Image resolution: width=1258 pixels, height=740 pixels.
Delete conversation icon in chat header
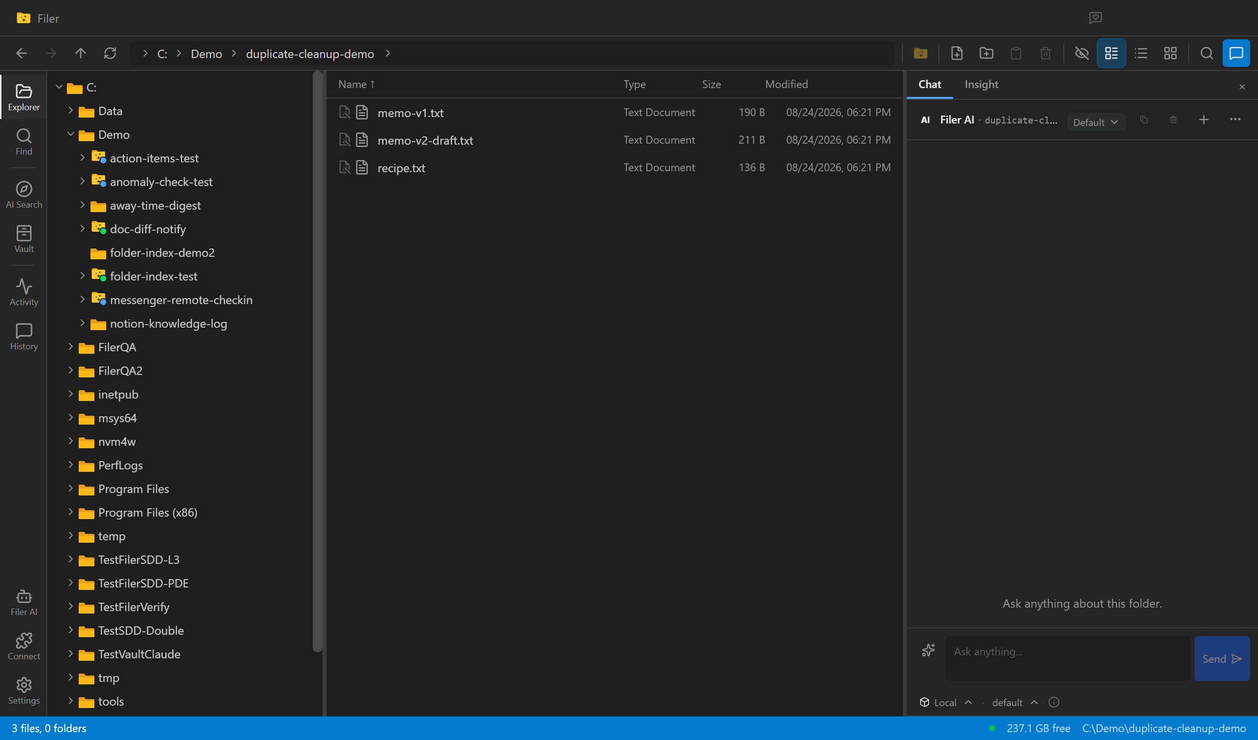pyautogui.click(x=1173, y=120)
